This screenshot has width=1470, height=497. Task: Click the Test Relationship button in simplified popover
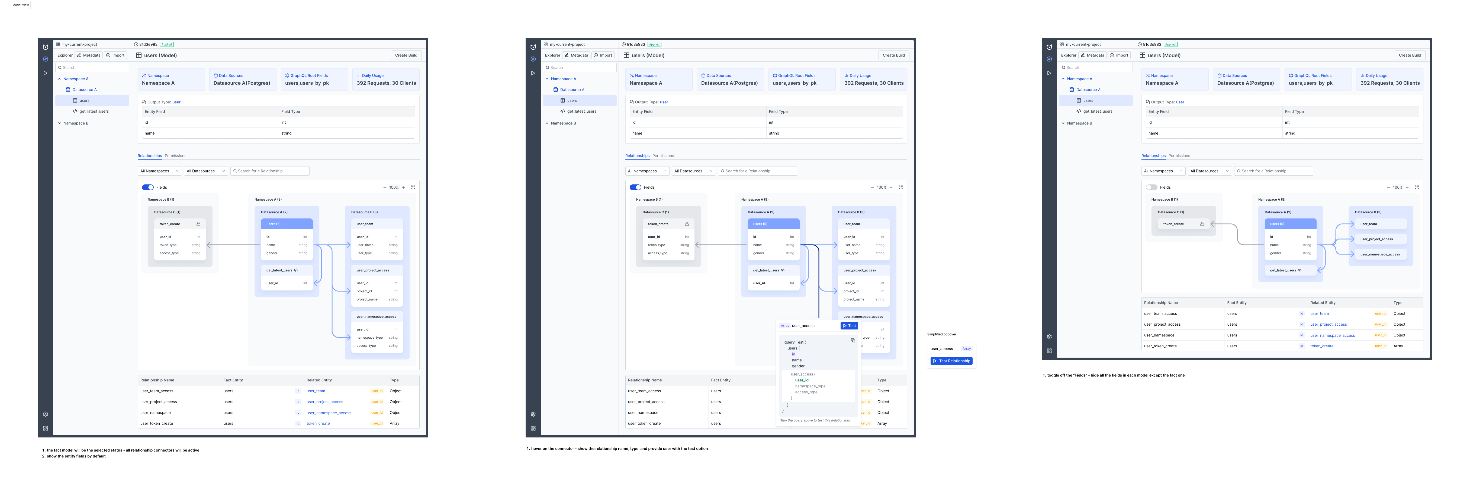[x=951, y=361]
